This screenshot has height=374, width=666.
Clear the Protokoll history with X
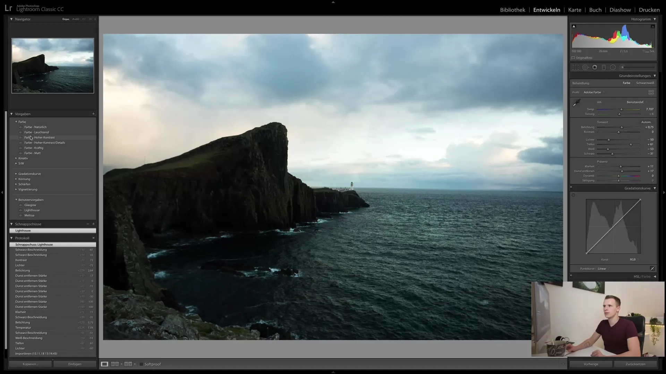click(93, 238)
